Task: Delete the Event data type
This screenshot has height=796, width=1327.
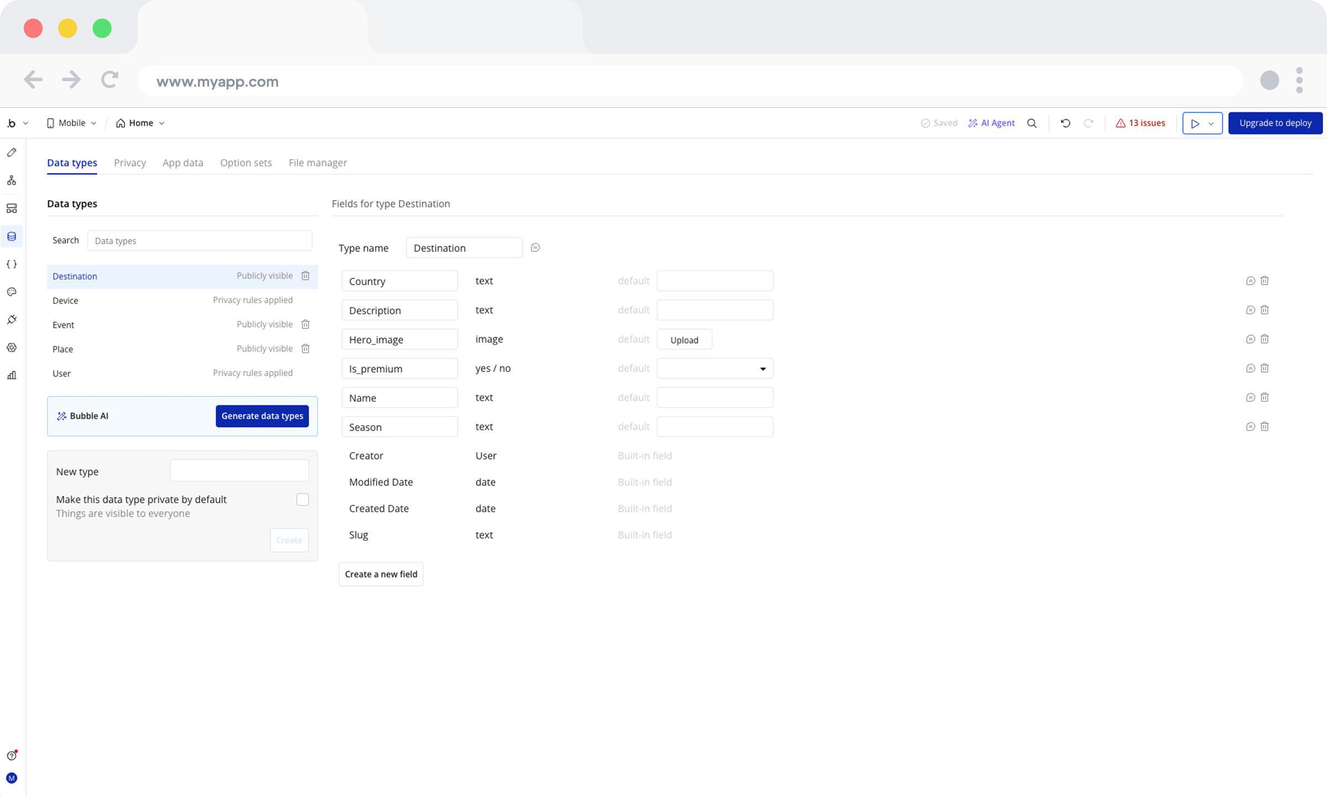Action: 305,324
